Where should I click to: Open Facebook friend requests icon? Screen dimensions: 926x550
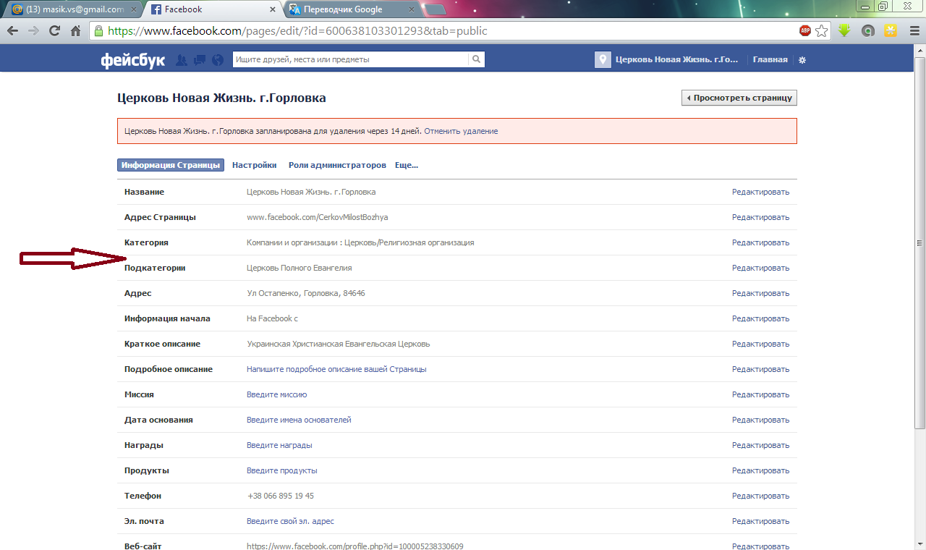coord(182,60)
